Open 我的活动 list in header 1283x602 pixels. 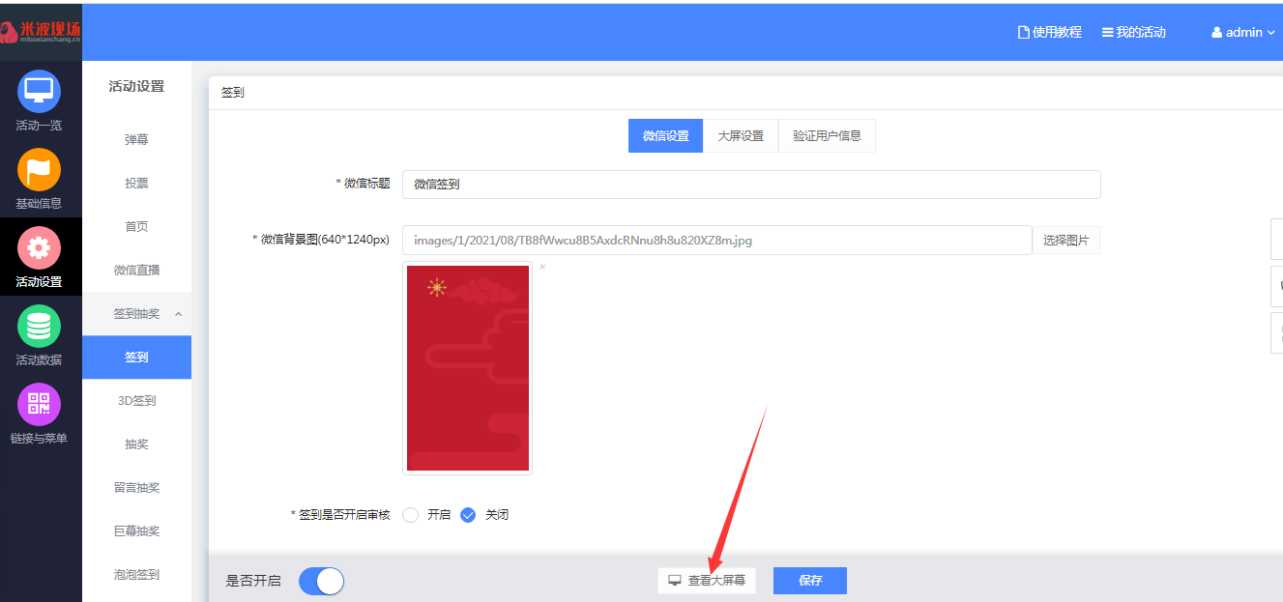[1133, 32]
